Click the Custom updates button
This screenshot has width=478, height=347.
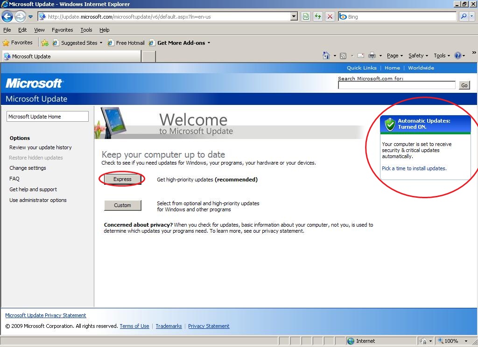pyautogui.click(x=123, y=205)
